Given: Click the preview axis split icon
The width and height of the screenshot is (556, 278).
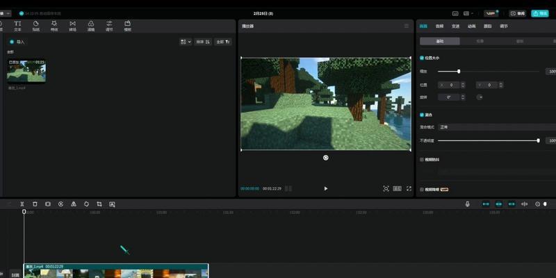Looking at the screenshot, I should [525, 204].
